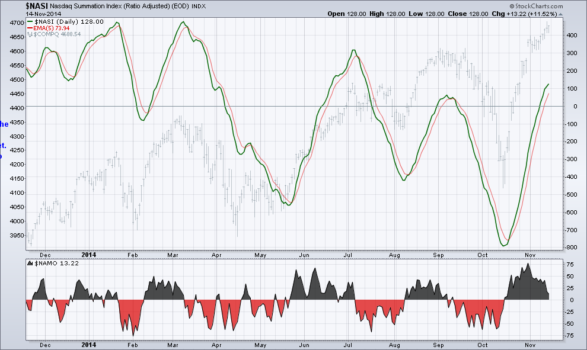Click the Feb label under the $NAMO panel
587x350 pixels.
[x=133, y=345]
